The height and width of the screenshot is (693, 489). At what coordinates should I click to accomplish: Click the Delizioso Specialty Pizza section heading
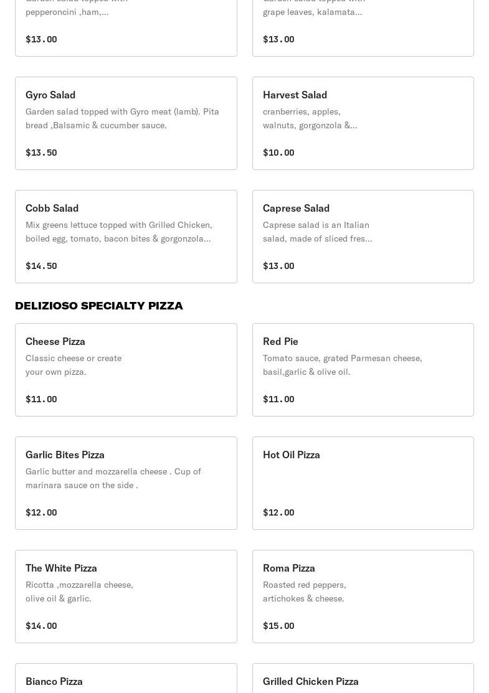coord(99,306)
